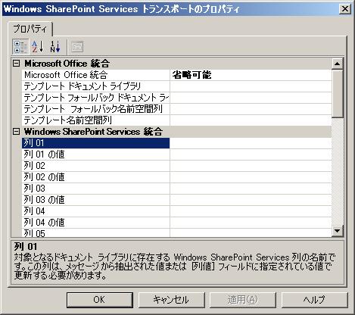Click value field for 列 02
355x315 pixels.
point(251,166)
